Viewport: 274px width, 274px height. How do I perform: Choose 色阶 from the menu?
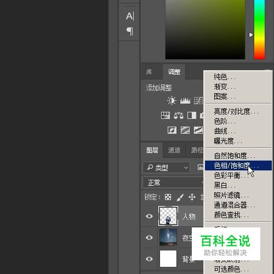(238, 121)
